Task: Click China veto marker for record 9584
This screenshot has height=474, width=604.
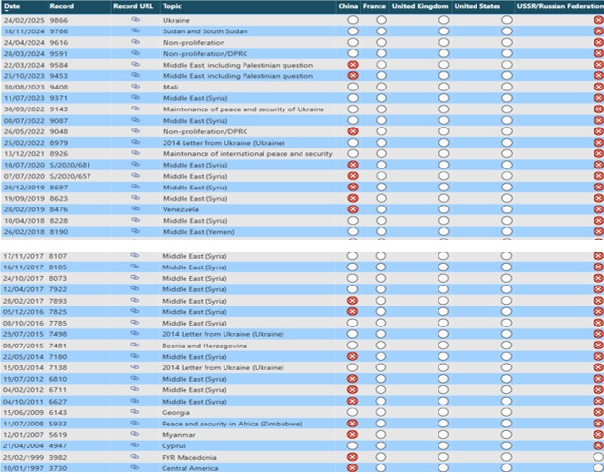Action: 353,65
